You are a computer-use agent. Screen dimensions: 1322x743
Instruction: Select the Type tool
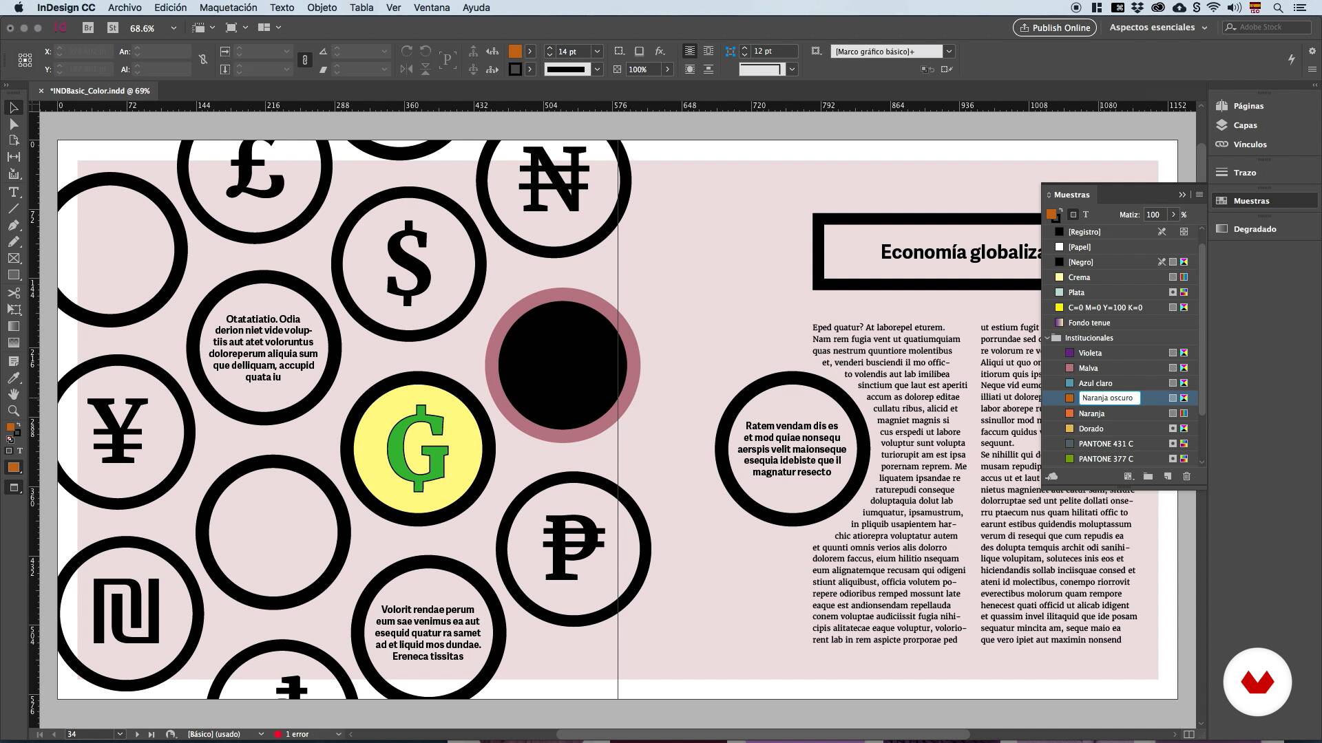[x=13, y=192]
